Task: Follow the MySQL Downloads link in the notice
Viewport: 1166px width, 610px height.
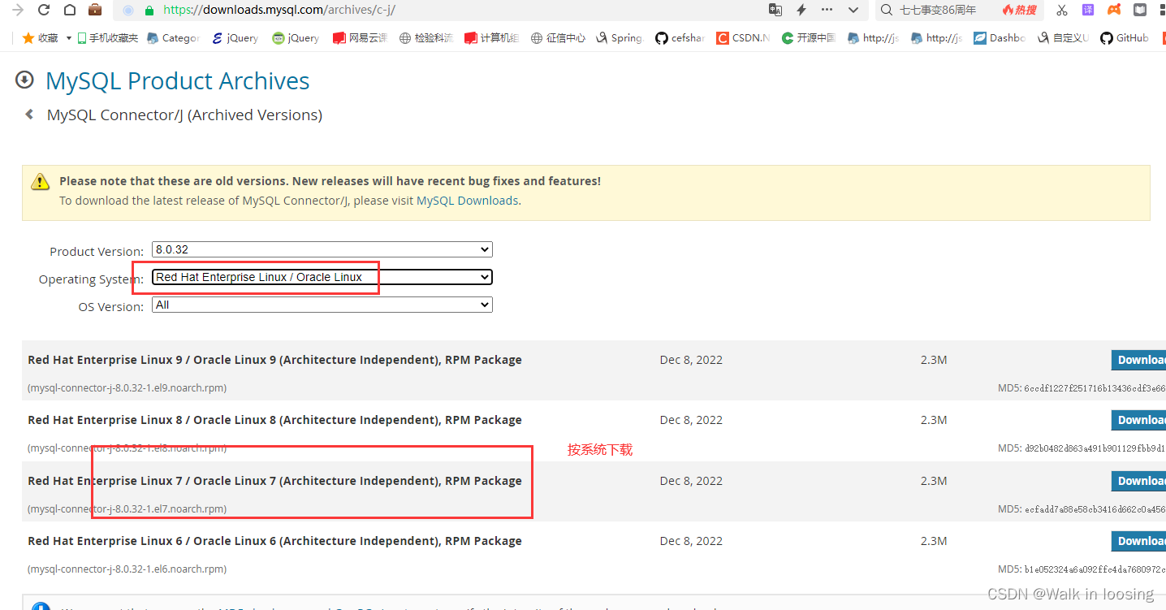Action: click(467, 201)
